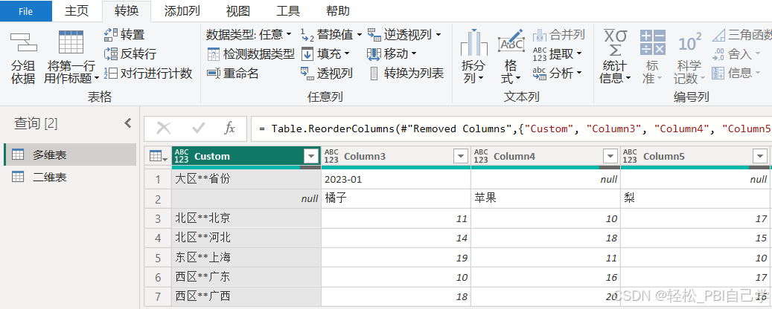Viewport: 772px width, 309px height.
Task: Click the Column4 header
Action: click(545, 156)
